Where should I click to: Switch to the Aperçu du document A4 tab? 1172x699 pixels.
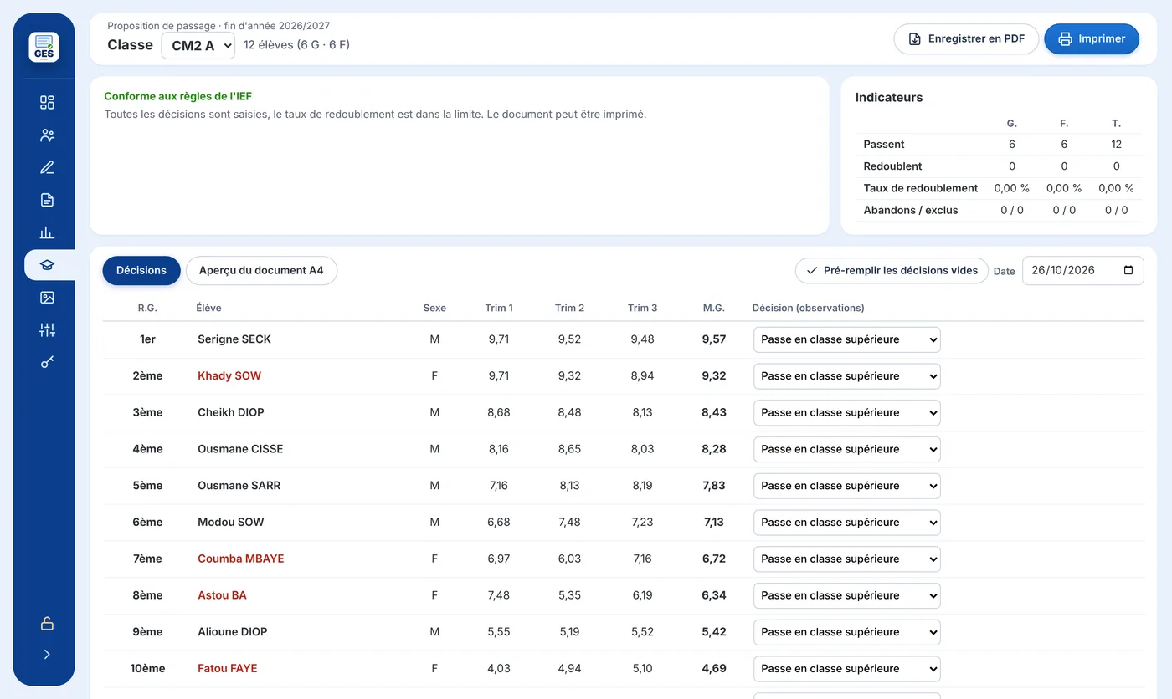[261, 270]
